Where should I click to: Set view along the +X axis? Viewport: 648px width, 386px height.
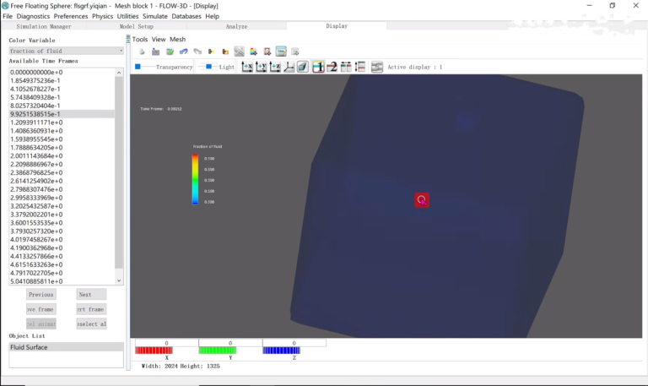tap(247, 67)
